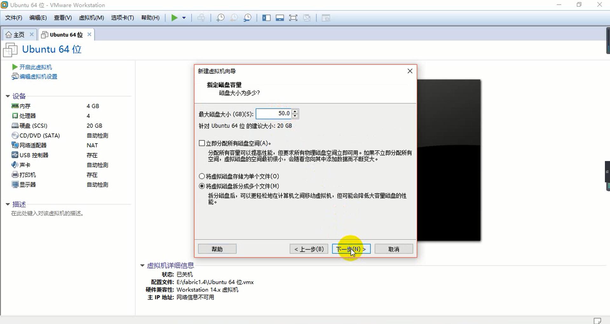Close the Ubuntu 64 位 tab
This screenshot has width=610, height=324.
tap(89, 34)
